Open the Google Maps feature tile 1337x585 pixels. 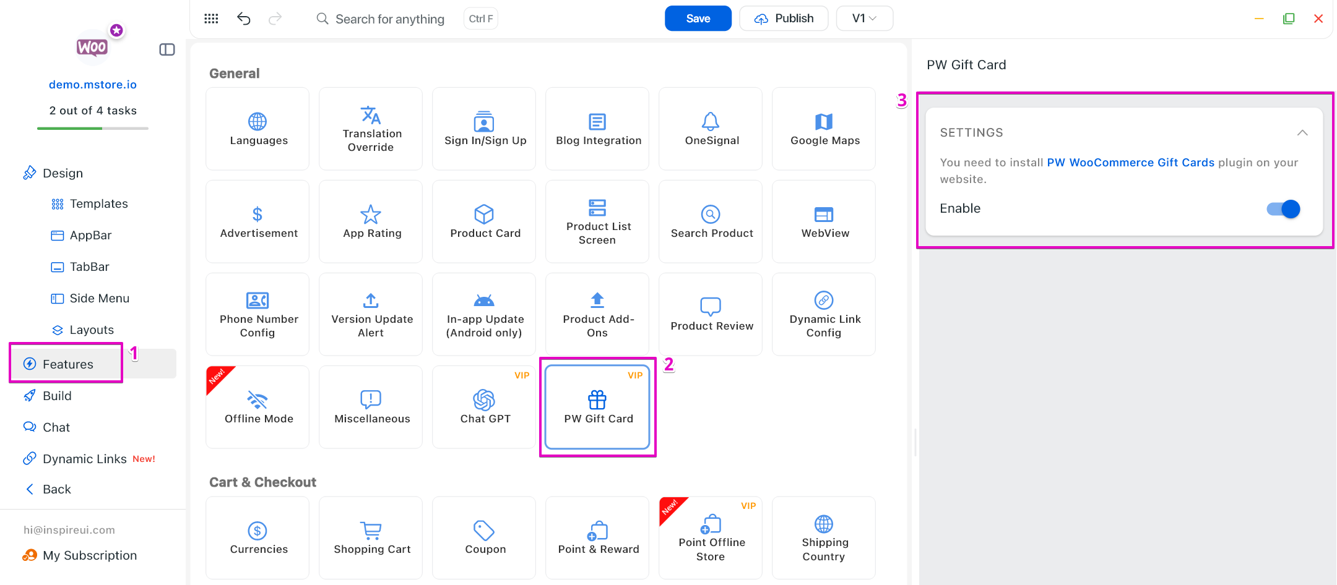[x=824, y=129]
